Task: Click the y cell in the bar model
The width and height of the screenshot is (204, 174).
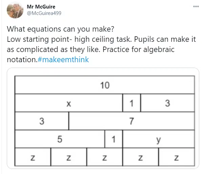Action: (x=159, y=139)
